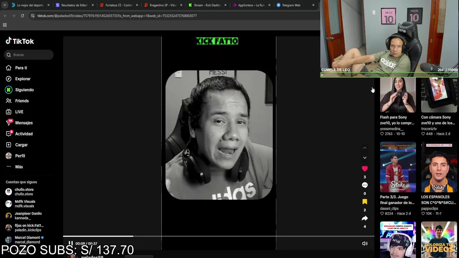The height and width of the screenshot is (258, 459).
Task: Switch to Bragantino SP tab
Action: [163, 5]
